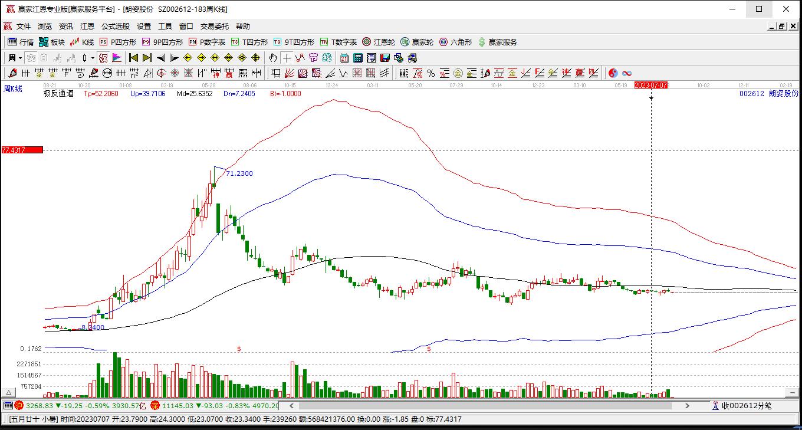Click the 极反通道 indicator name
The width and height of the screenshot is (802, 430).
(x=58, y=94)
